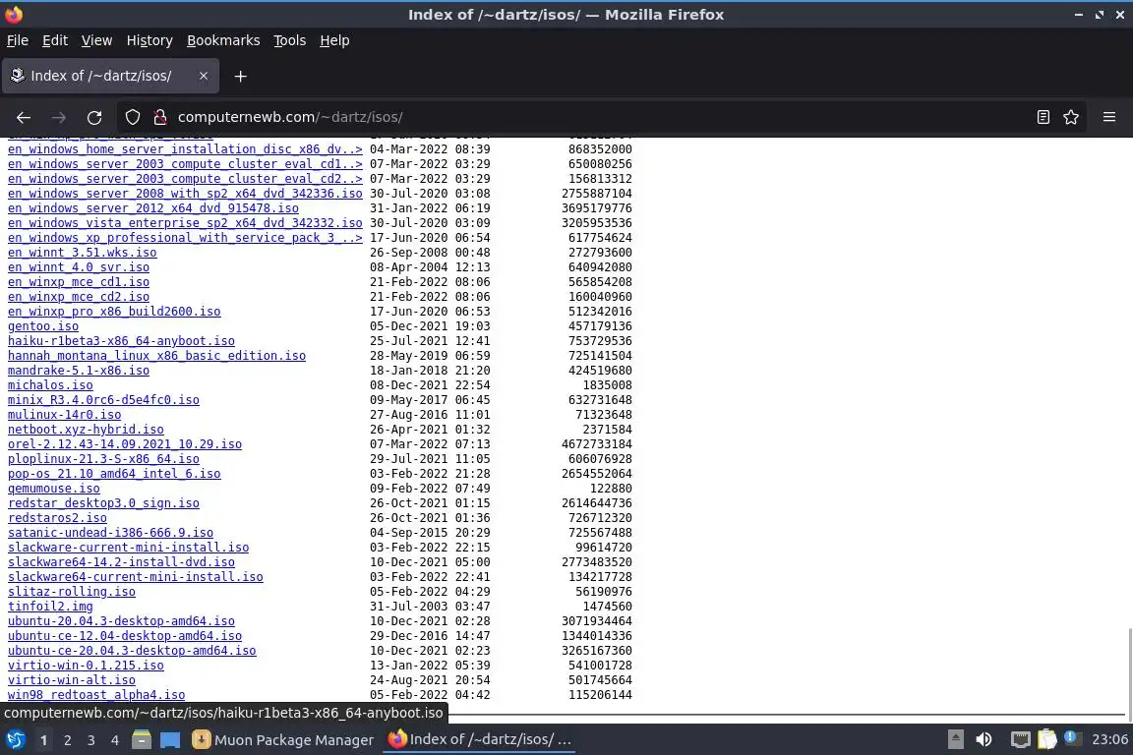The width and height of the screenshot is (1133, 755).
Task: Open file manager from taskbar
Action: point(142,740)
